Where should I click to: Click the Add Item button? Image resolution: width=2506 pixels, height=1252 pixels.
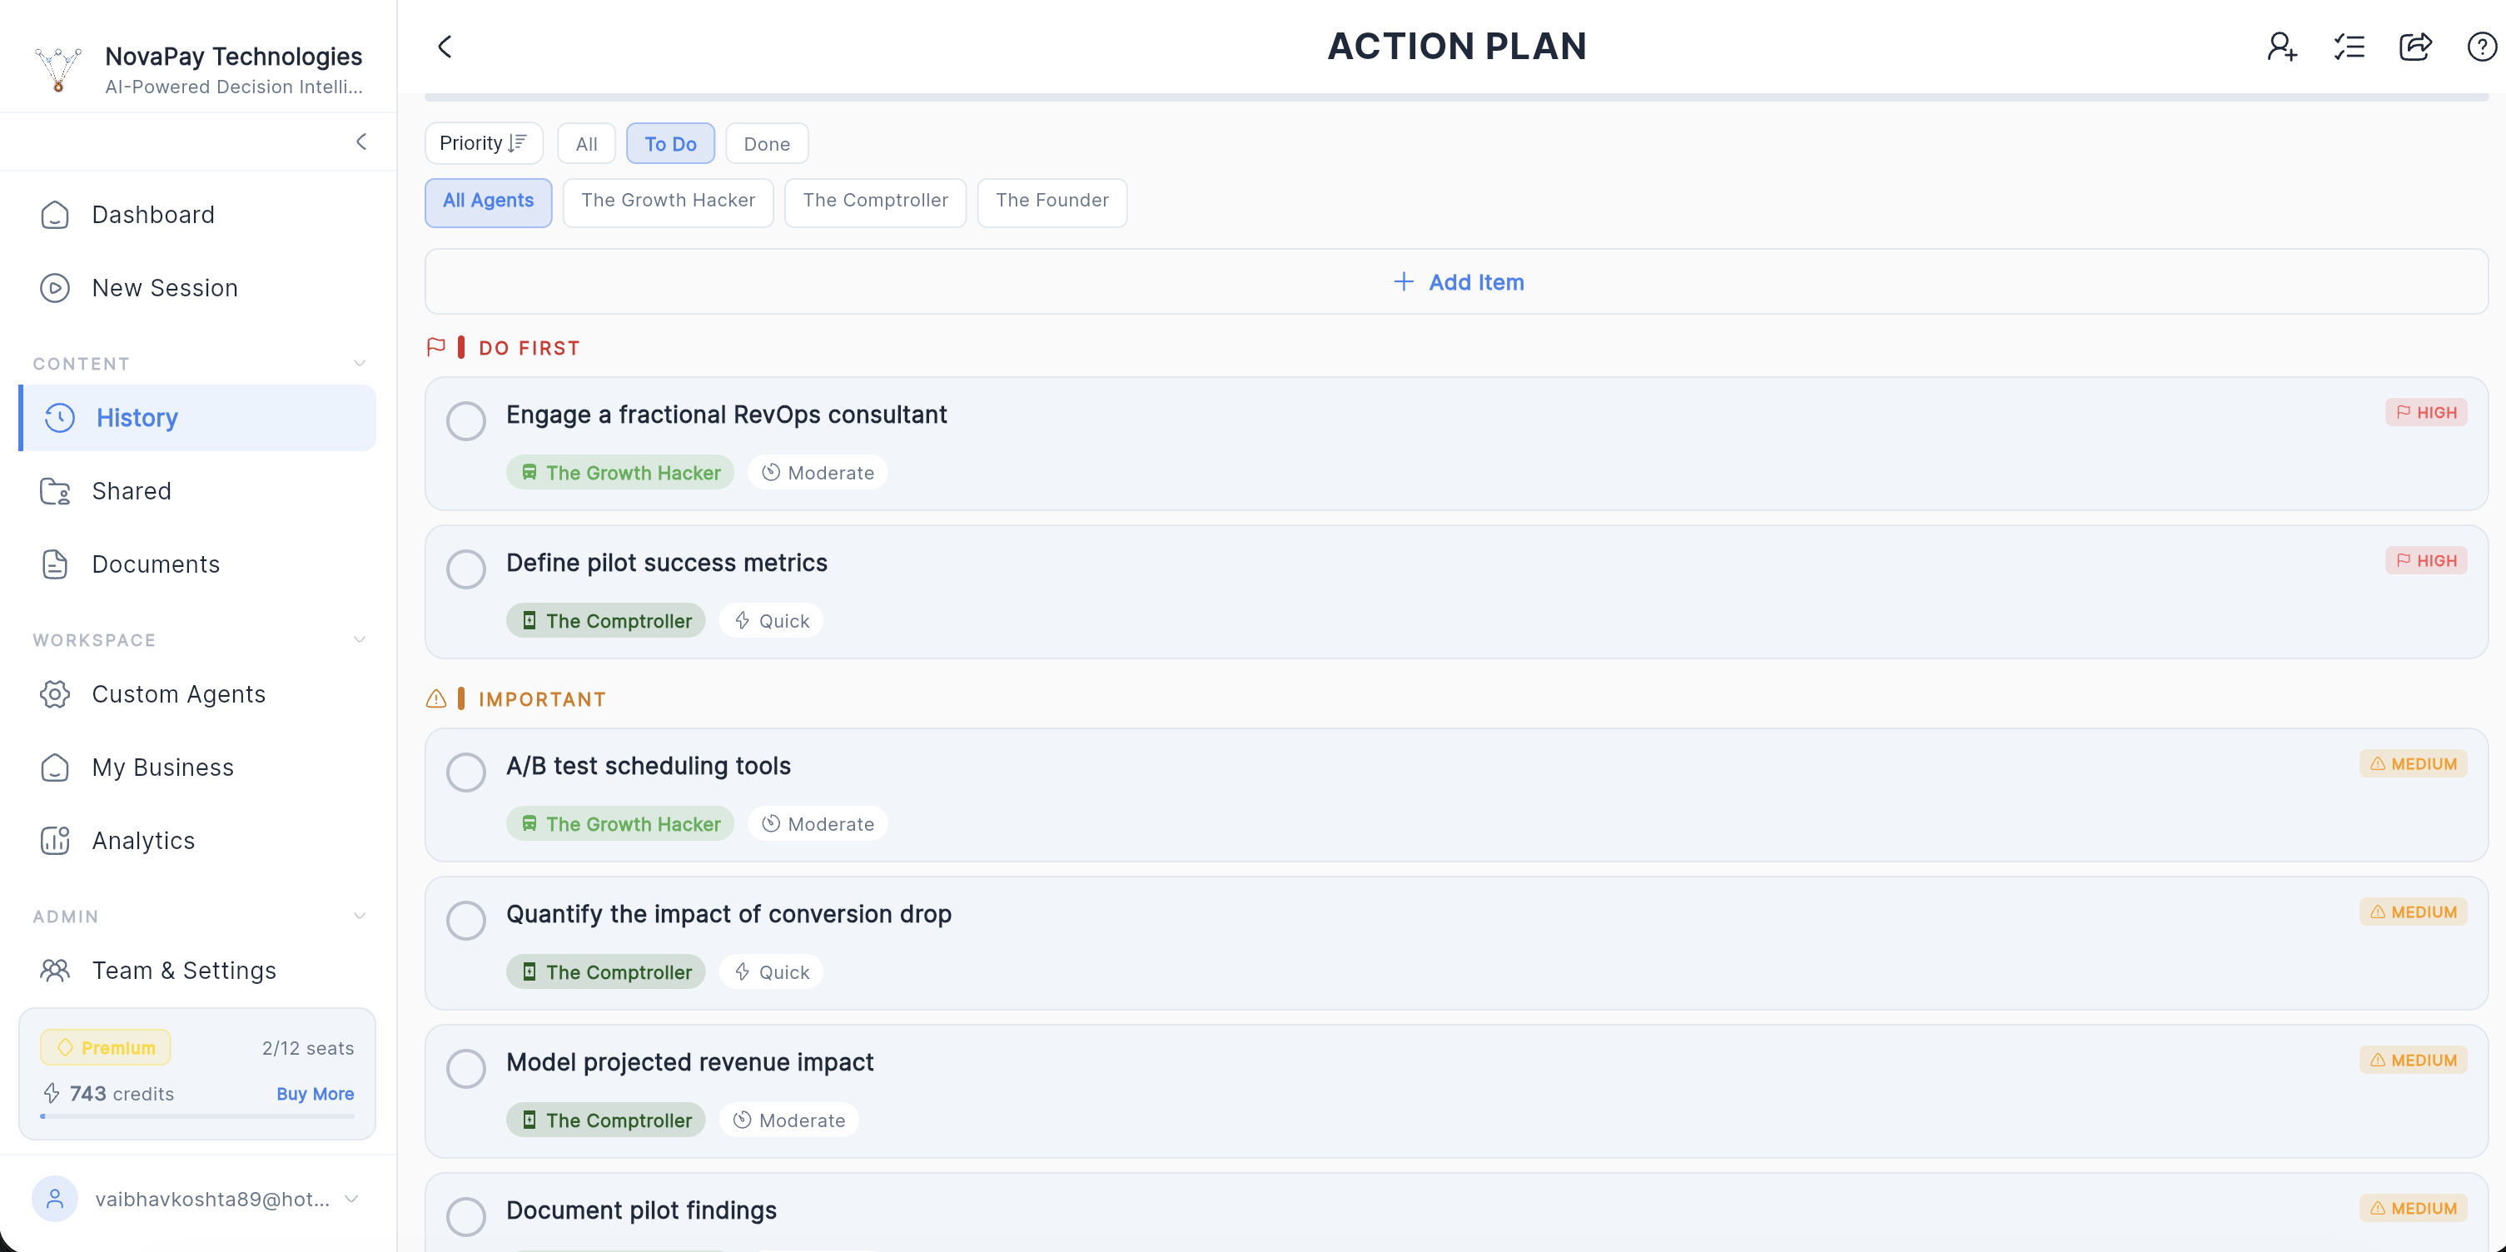[1457, 282]
